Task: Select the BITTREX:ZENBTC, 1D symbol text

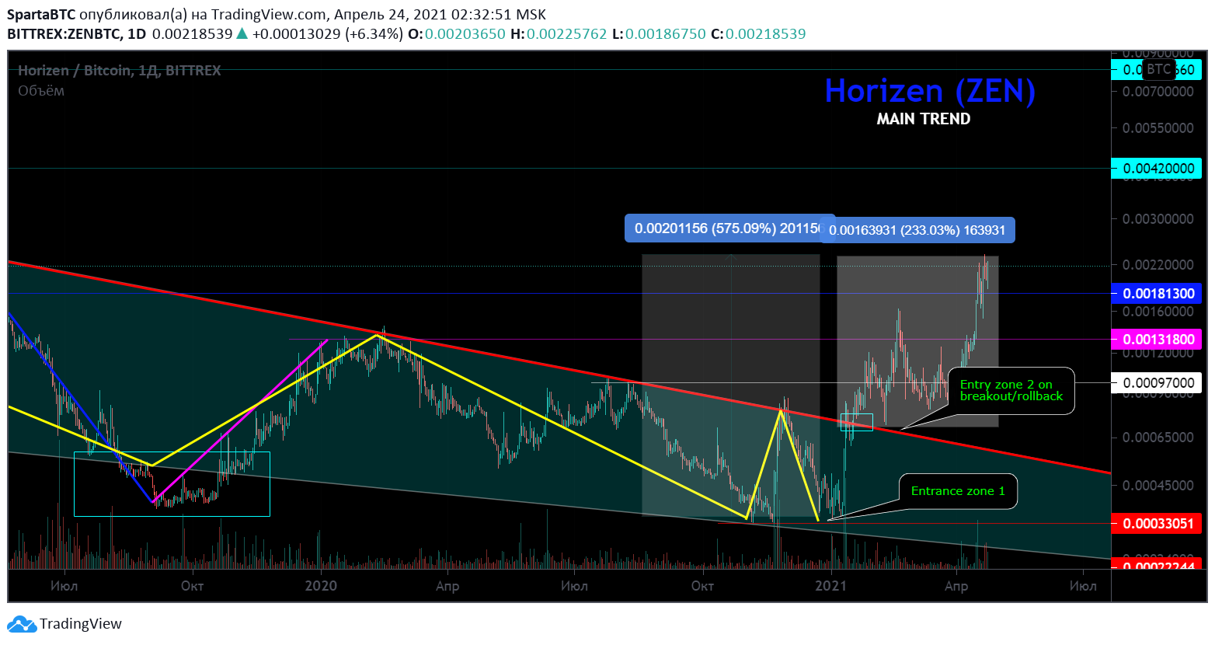Action: (77, 34)
